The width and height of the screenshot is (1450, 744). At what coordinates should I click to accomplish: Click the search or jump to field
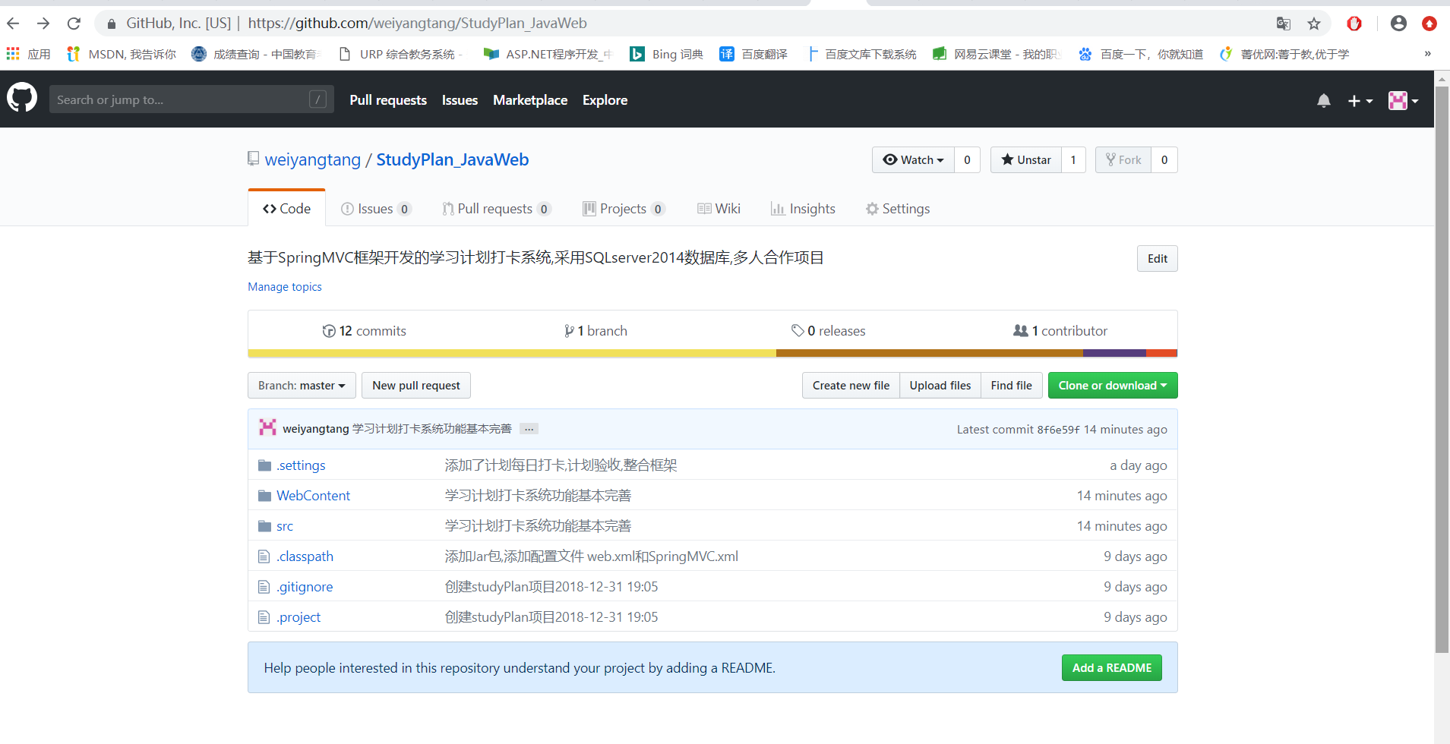click(190, 99)
